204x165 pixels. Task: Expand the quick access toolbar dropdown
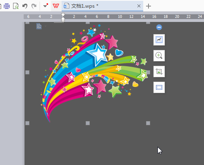[x=45, y=6]
